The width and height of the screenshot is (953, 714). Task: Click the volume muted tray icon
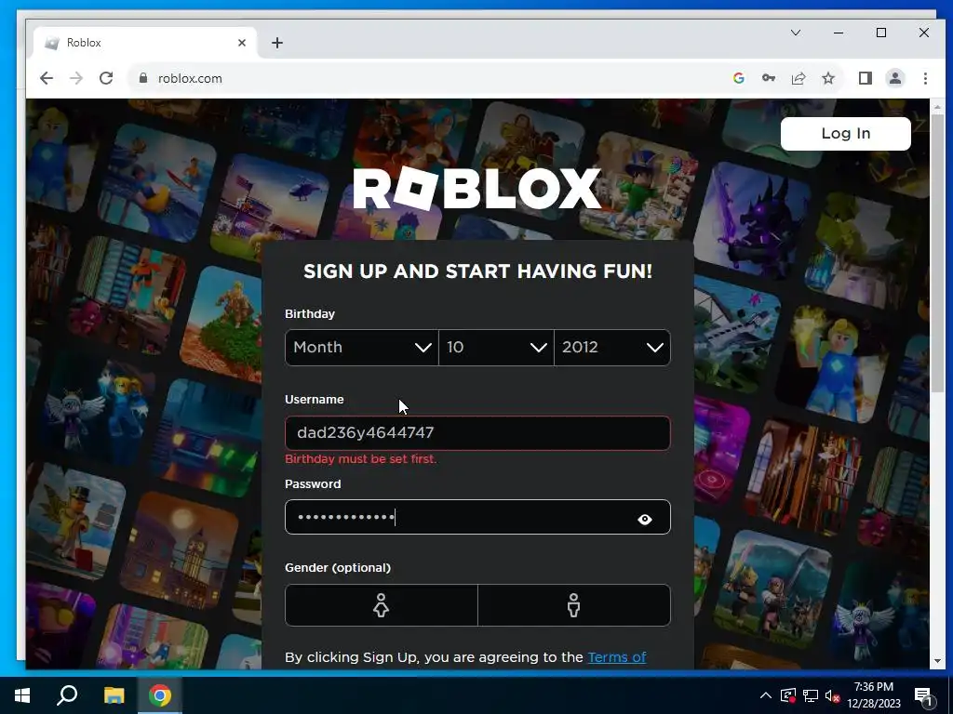832,695
